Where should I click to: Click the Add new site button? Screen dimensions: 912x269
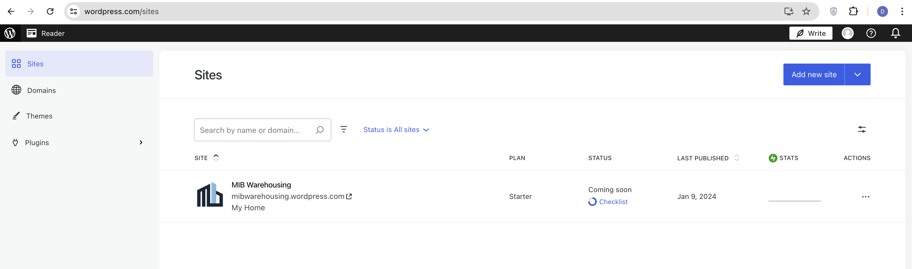click(814, 74)
